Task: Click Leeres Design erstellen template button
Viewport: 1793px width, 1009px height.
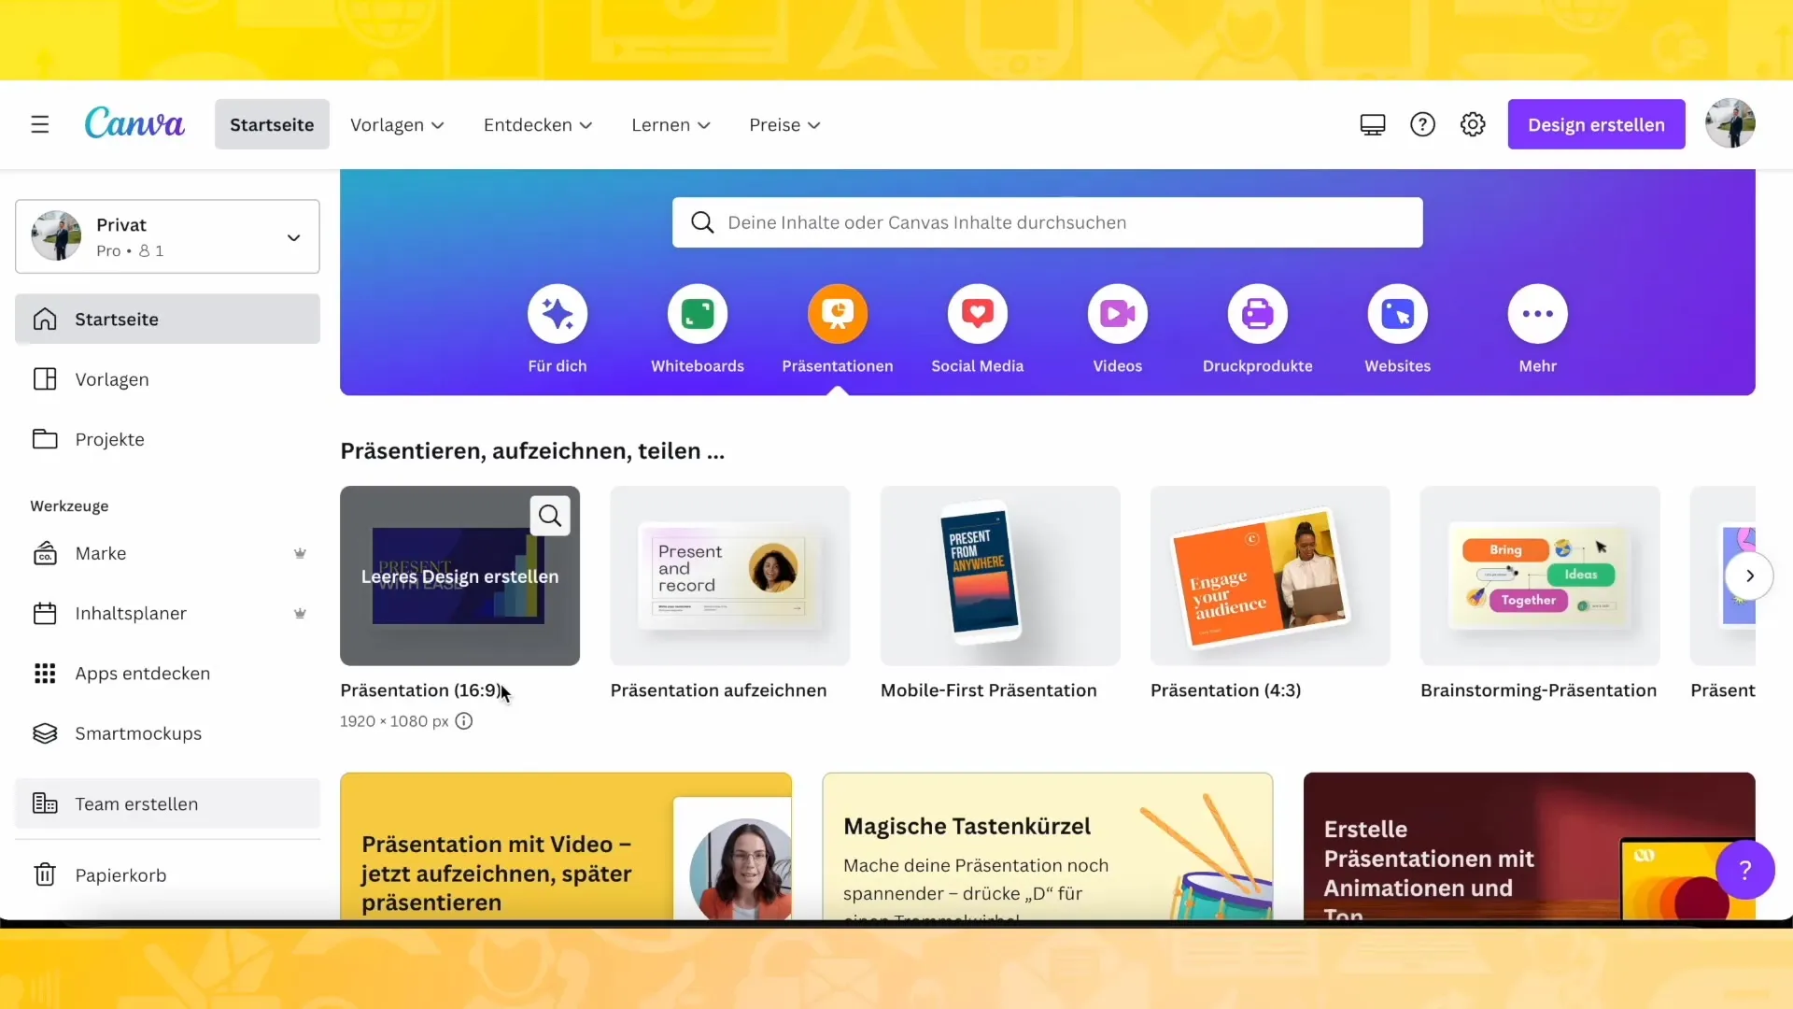Action: (x=459, y=576)
